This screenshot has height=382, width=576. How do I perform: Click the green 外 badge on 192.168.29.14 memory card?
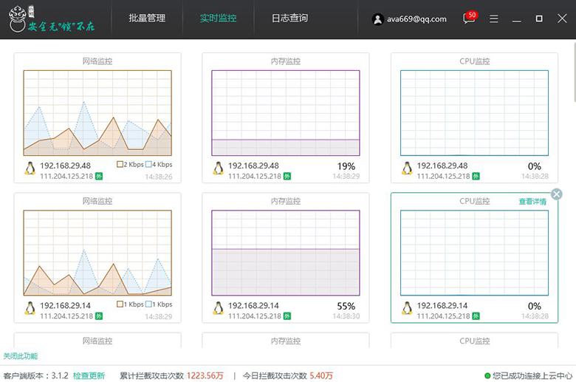pos(287,316)
